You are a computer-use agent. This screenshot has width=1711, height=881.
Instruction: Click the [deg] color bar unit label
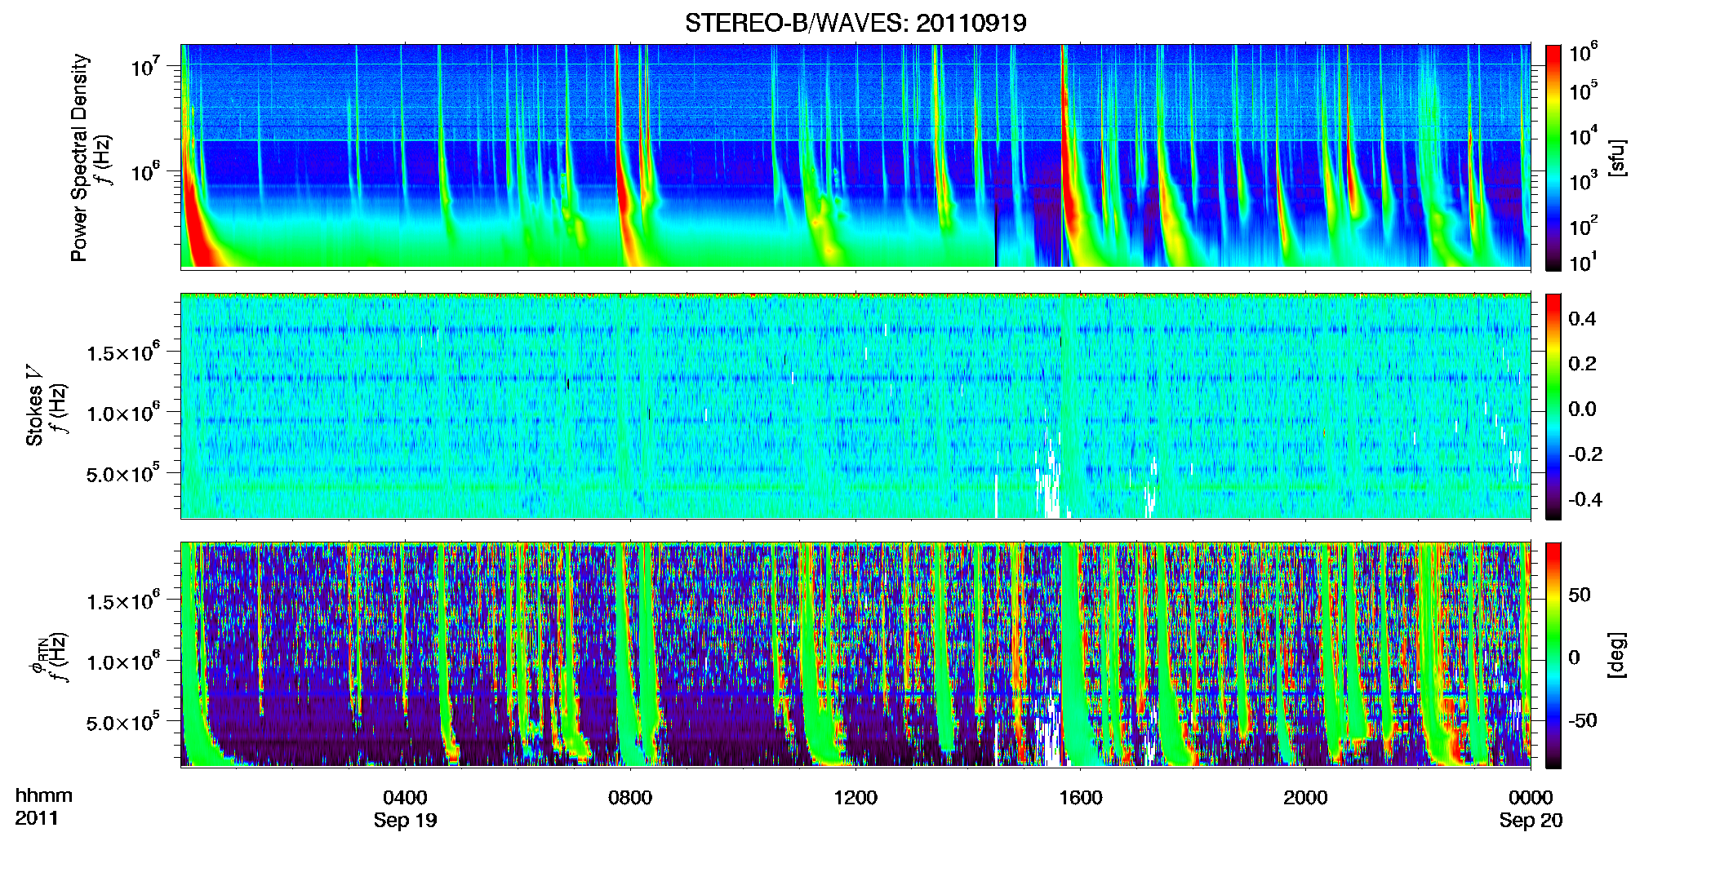pyautogui.click(x=1617, y=655)
